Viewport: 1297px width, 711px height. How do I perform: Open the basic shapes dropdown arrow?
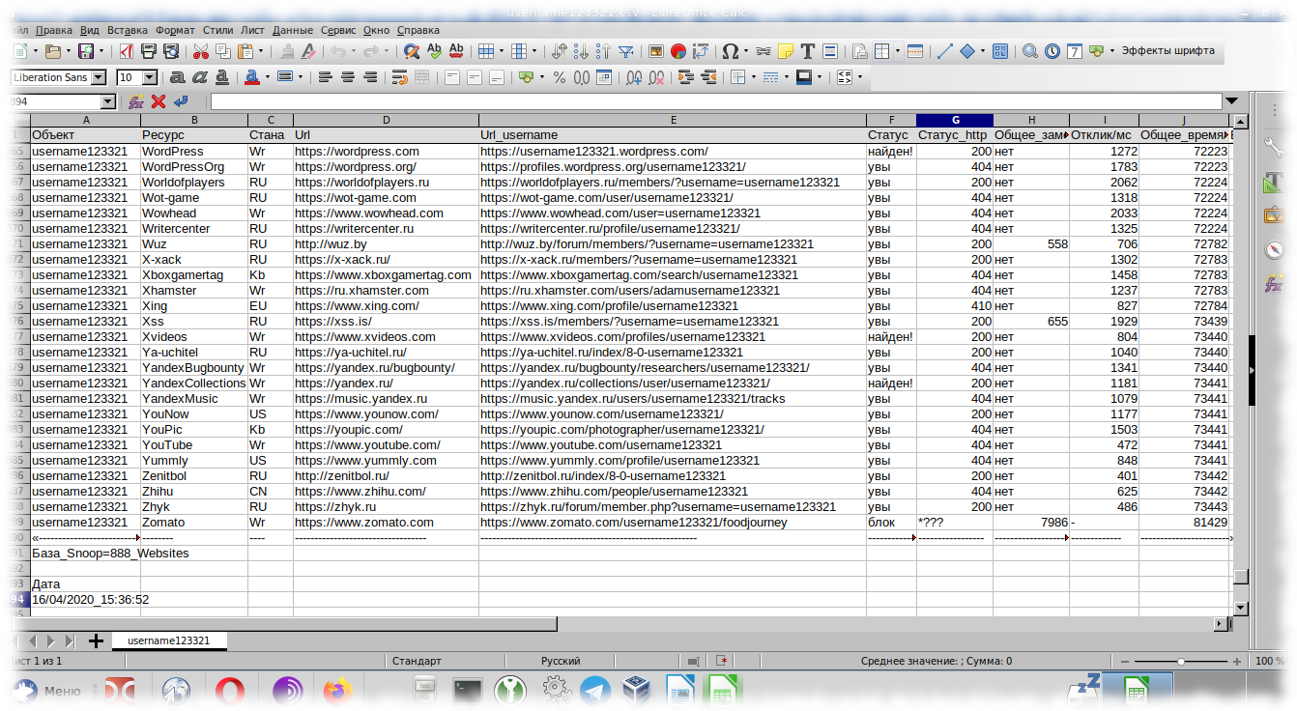pyautogui.click(x=982, y=51)
